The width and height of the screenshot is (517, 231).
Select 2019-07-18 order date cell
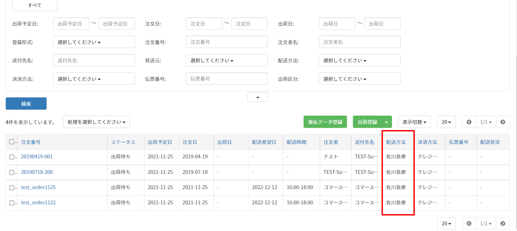click(195, 172)
